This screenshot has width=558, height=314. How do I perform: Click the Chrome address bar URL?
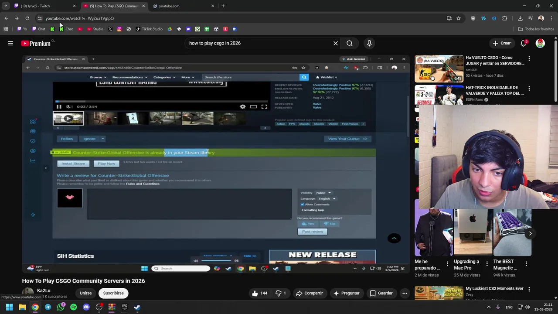pyautogui.click(x=80, y=18)
